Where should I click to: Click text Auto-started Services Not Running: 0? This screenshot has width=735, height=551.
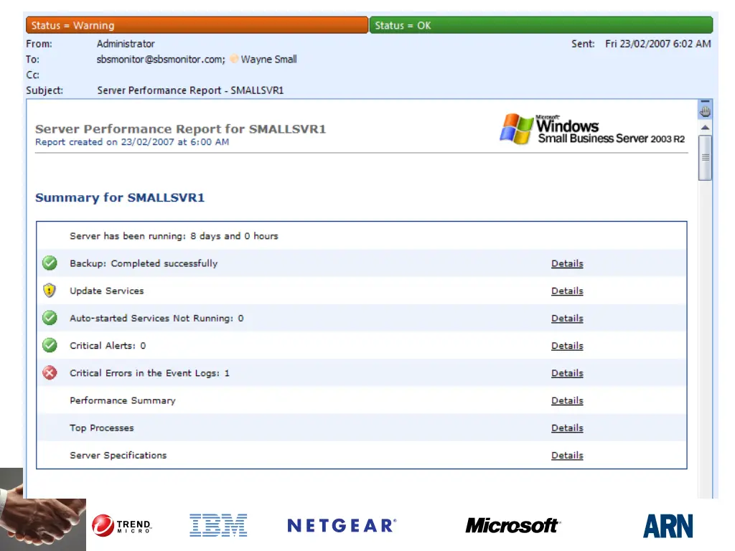coord(156,318)
